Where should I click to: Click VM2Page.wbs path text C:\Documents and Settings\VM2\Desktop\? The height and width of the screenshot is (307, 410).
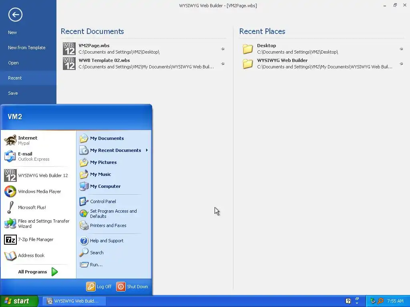click(119, 52)
